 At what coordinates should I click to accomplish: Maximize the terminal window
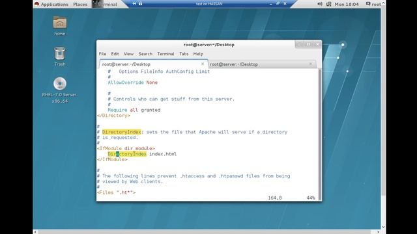pyautogui.click(x=308, y=44)
